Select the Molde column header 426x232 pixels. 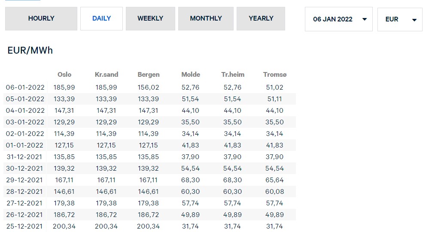(191, 75)
